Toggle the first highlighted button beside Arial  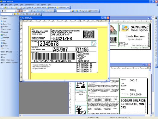coord(18,11)
